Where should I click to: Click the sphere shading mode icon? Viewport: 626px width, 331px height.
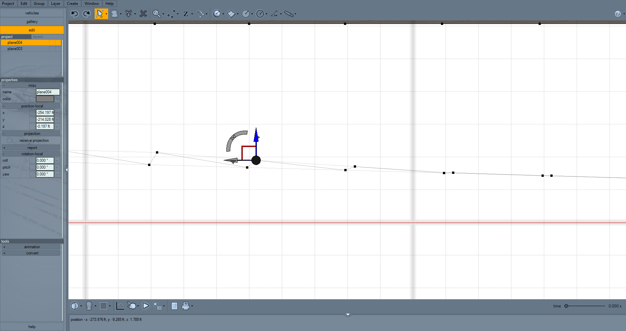75,306
